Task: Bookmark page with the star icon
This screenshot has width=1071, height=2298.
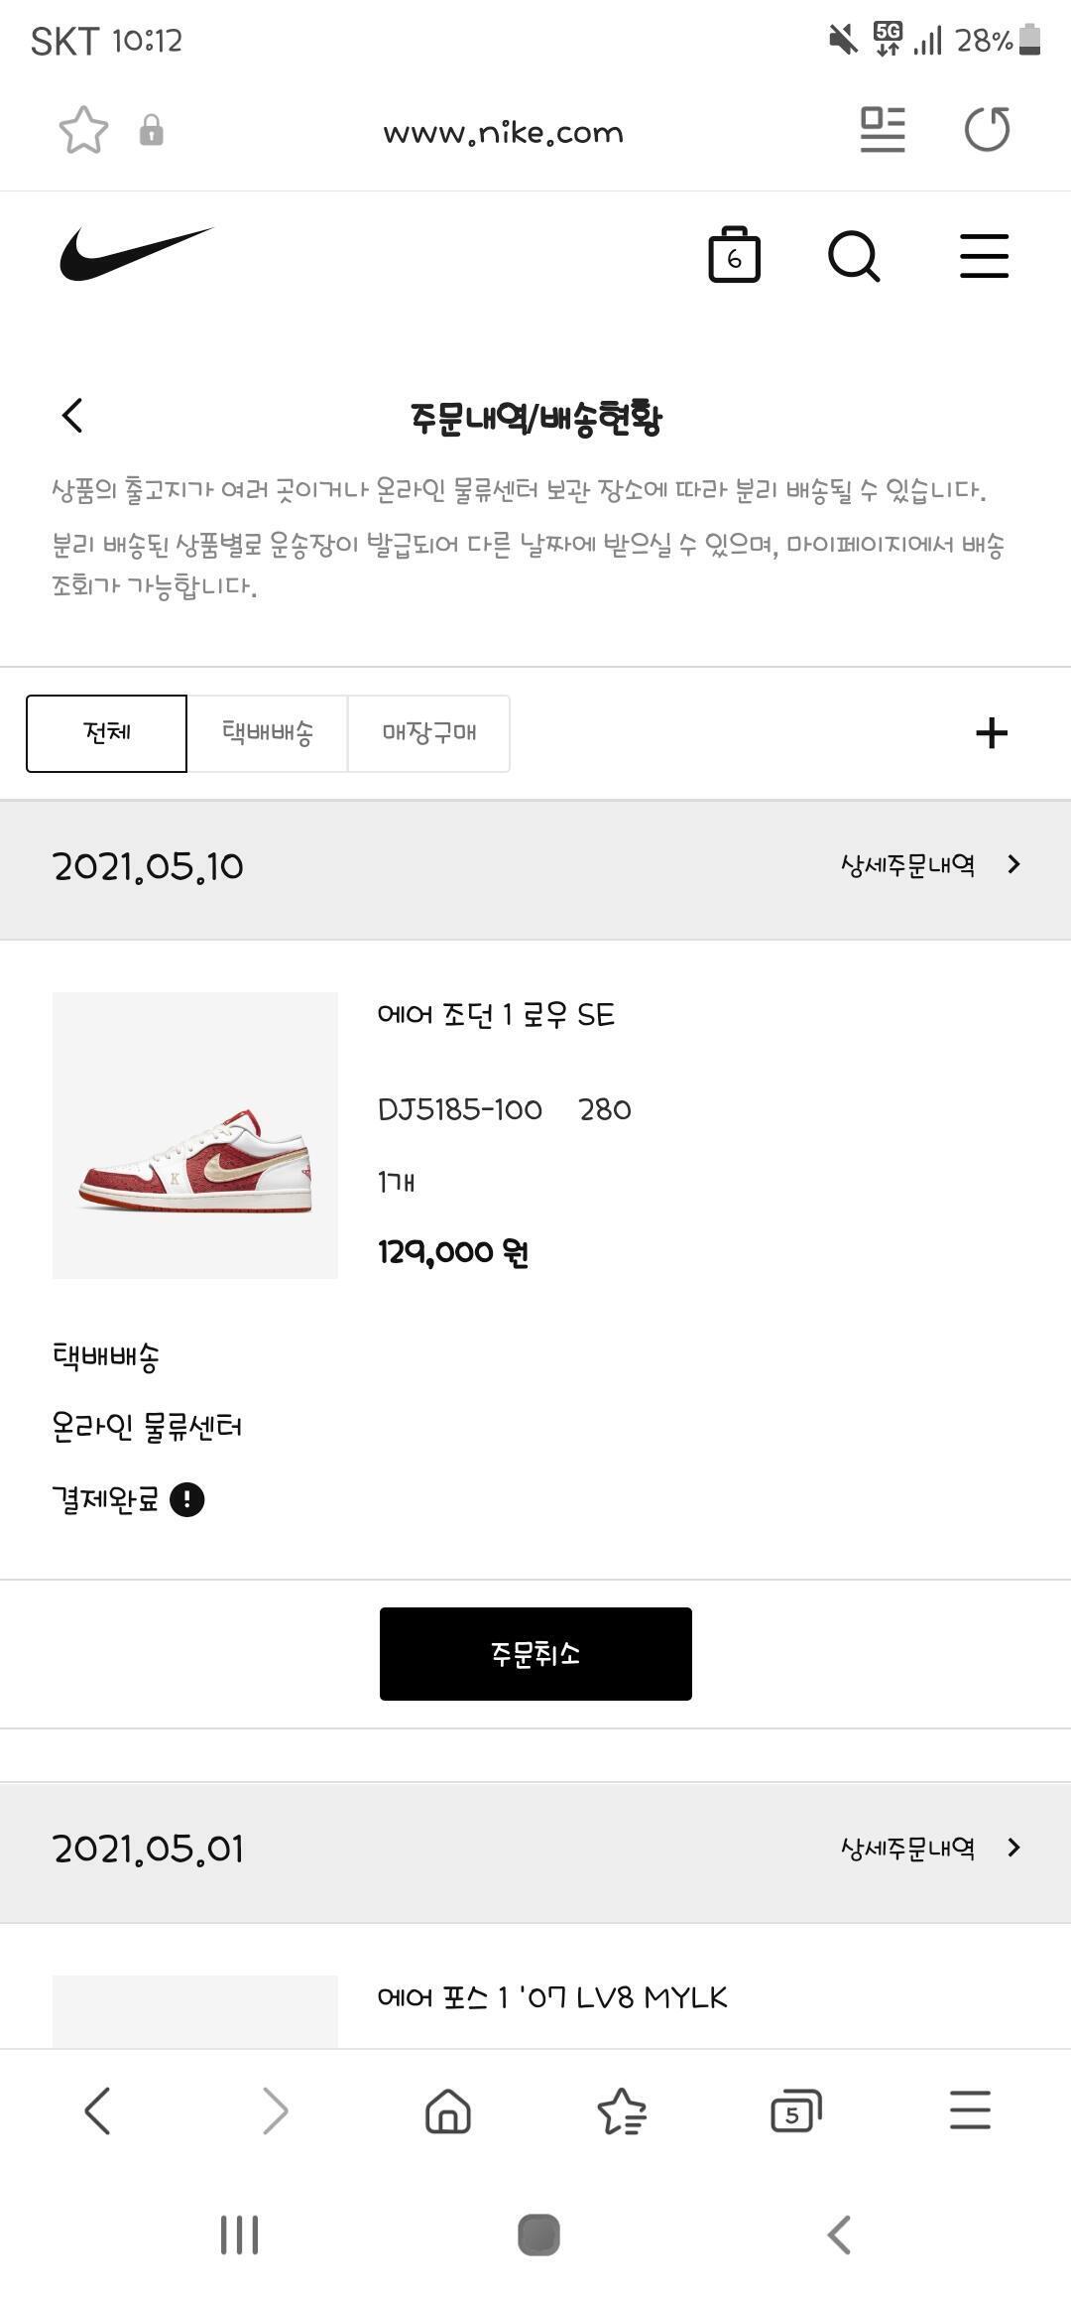Action: pos(83,130)
